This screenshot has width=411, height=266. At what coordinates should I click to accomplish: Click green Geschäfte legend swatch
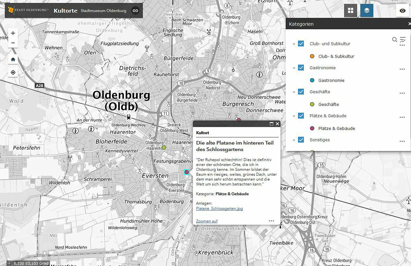tap(312, 104)
